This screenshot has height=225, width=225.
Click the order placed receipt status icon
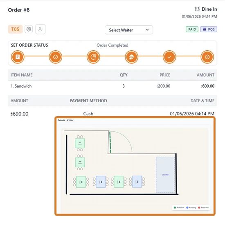[18, 57]
